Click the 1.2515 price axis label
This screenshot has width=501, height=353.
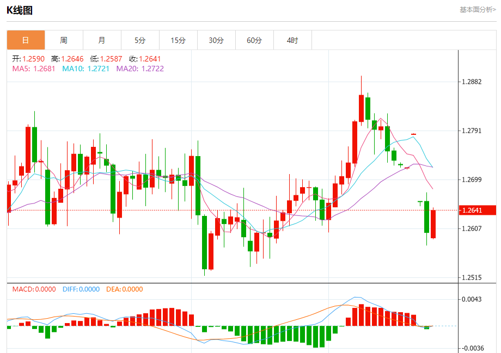(472, 277)
